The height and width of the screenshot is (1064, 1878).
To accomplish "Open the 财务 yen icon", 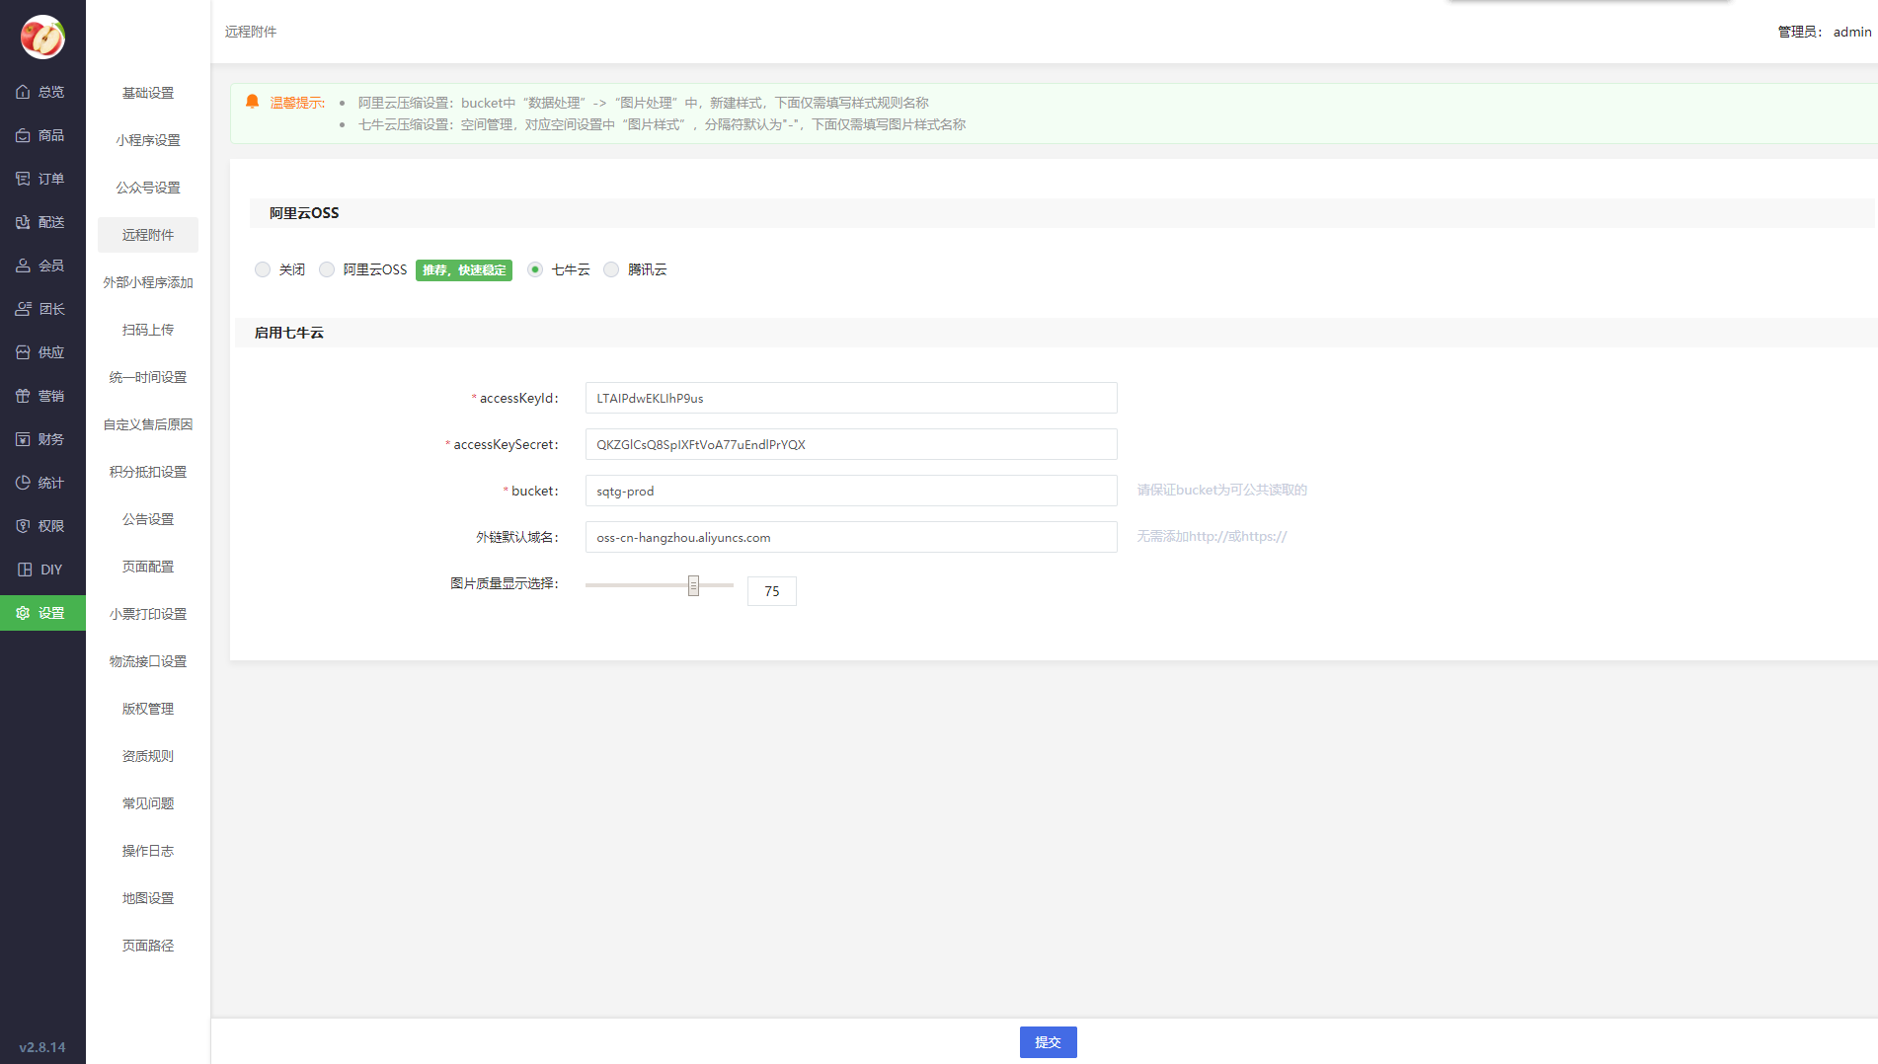I will click(23, 439).
